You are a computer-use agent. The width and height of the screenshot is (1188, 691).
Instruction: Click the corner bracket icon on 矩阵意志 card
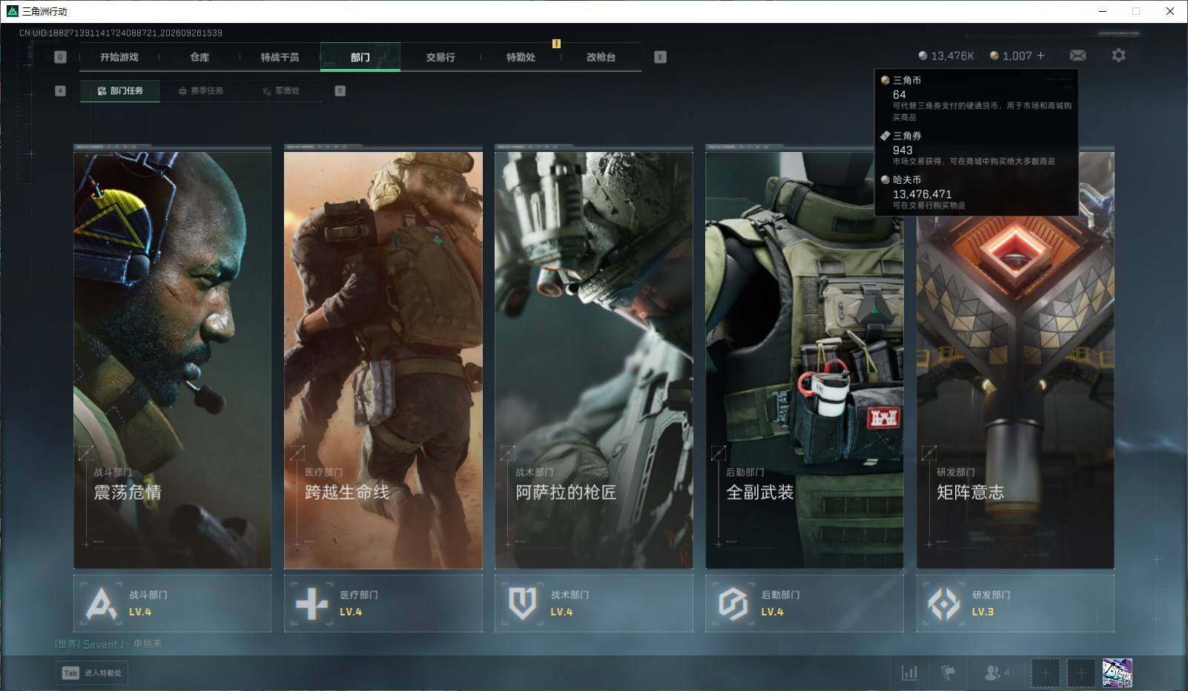tap(929, 452)
